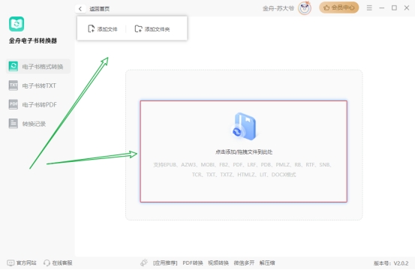Click the 添加文件夹 folder-plus icon

pos(138,28)
